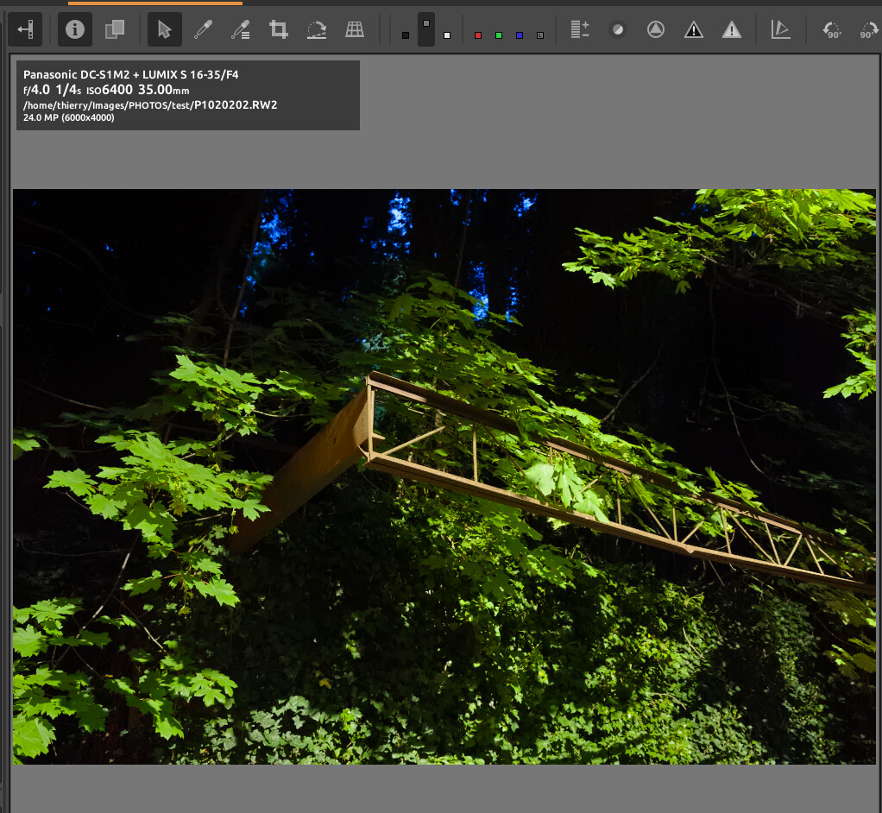Enable before/after comparison view
The width and height of the screenshot is (882, 813).
115,30
